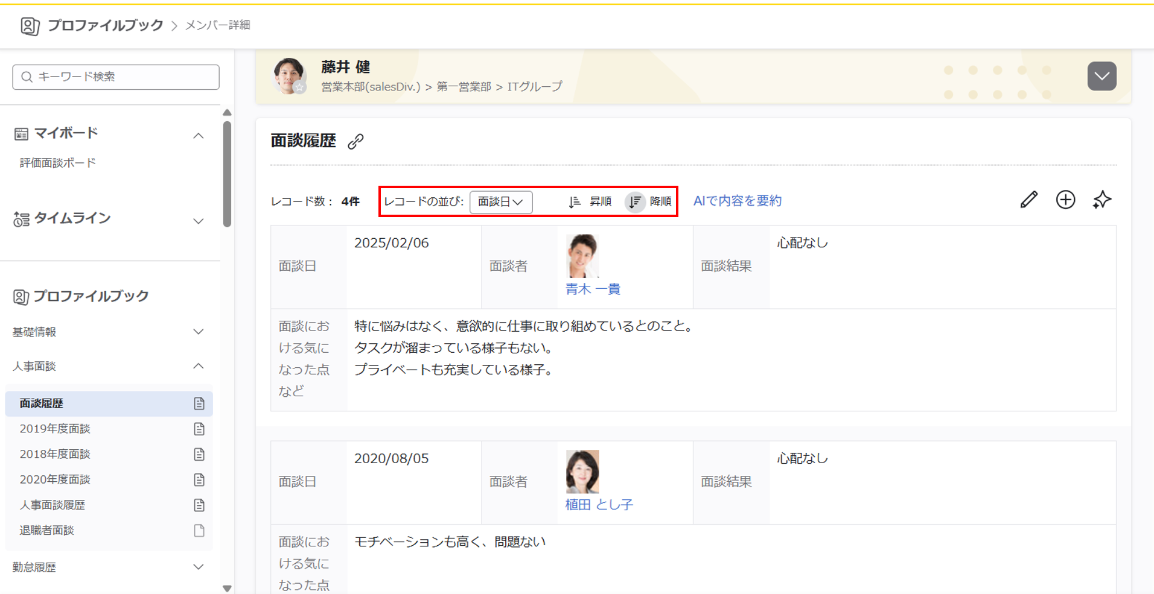Open the 面談日 sort field dropdown

tap(500, 202)
